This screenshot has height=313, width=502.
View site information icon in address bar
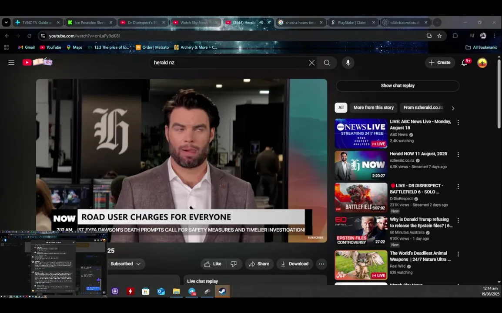43,36
